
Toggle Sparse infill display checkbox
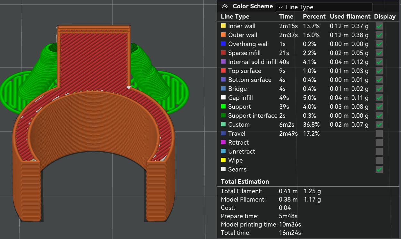[379, 53]
